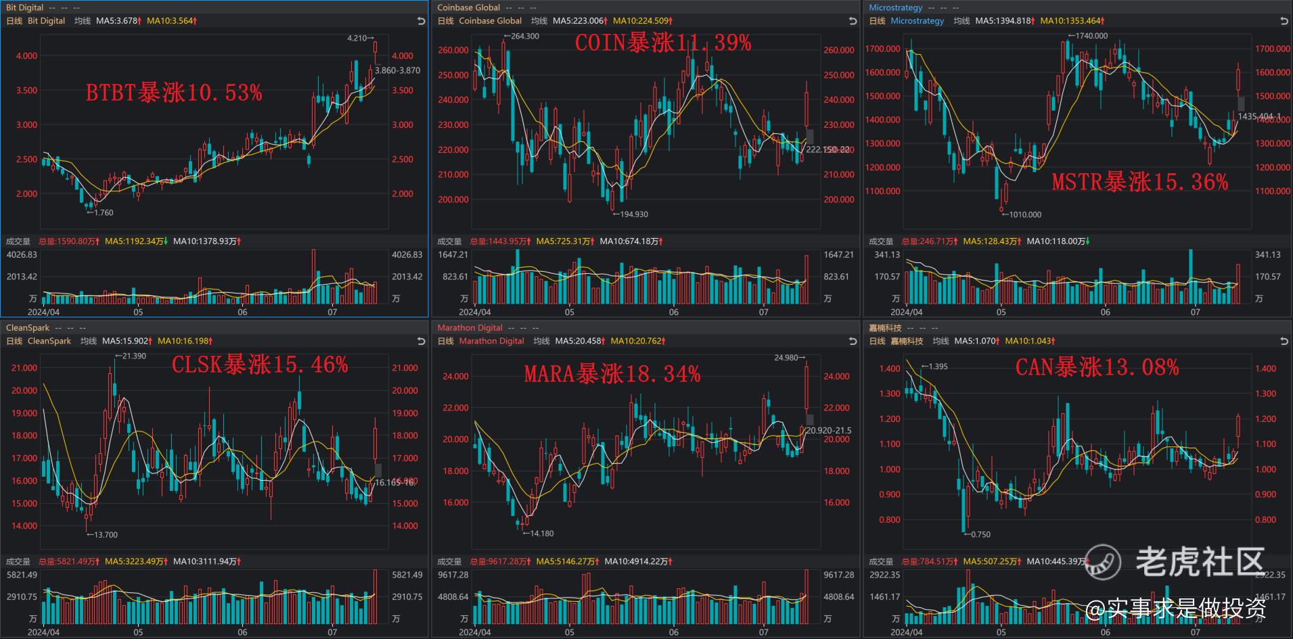1293x639 pixels.
Task: Select the CleanSpark panel title tab
Action: click(28, 328)
